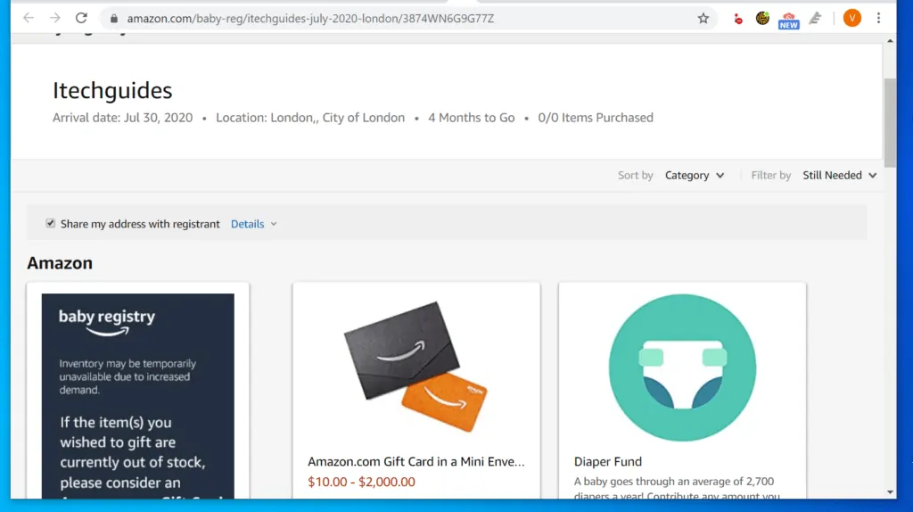Open the red extension icon in toolbar
Screen dimensions: 913x512
click(737, 20)
